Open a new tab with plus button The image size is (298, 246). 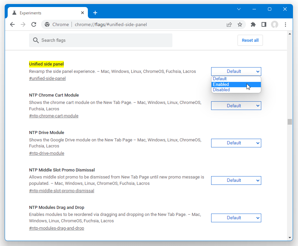click(95, 13)
